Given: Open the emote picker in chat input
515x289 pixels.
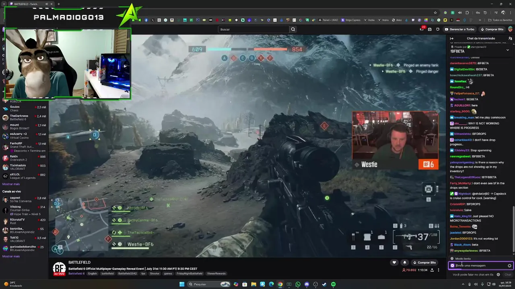Looking at the screenshot, I should pos(509,265).
